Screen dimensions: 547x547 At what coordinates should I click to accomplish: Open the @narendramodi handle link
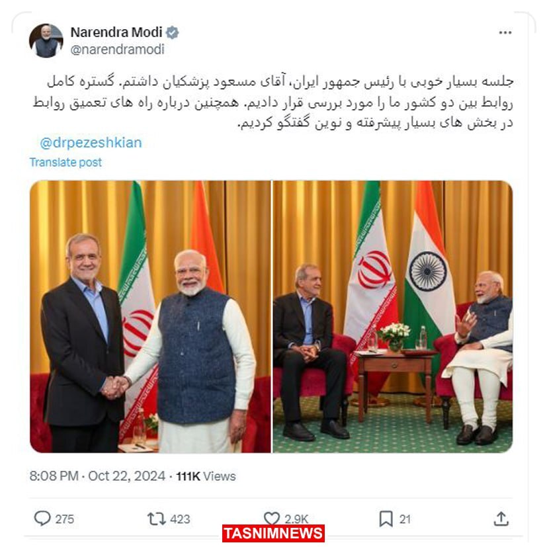tap(117, 50)
